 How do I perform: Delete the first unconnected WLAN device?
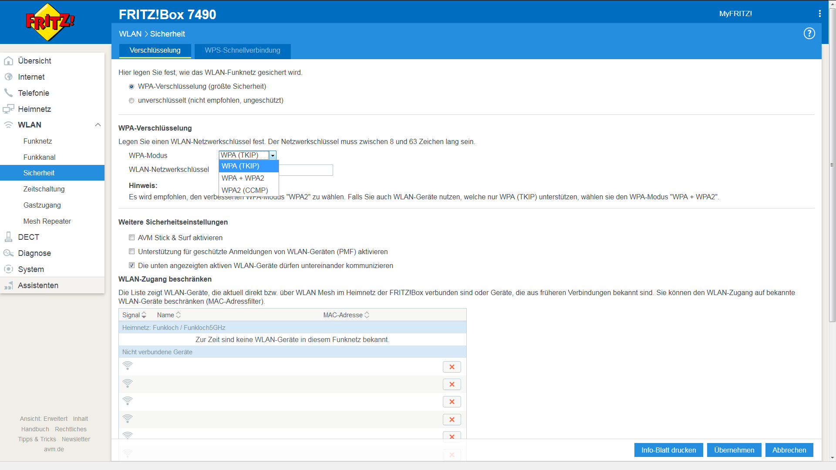[452, 367]
